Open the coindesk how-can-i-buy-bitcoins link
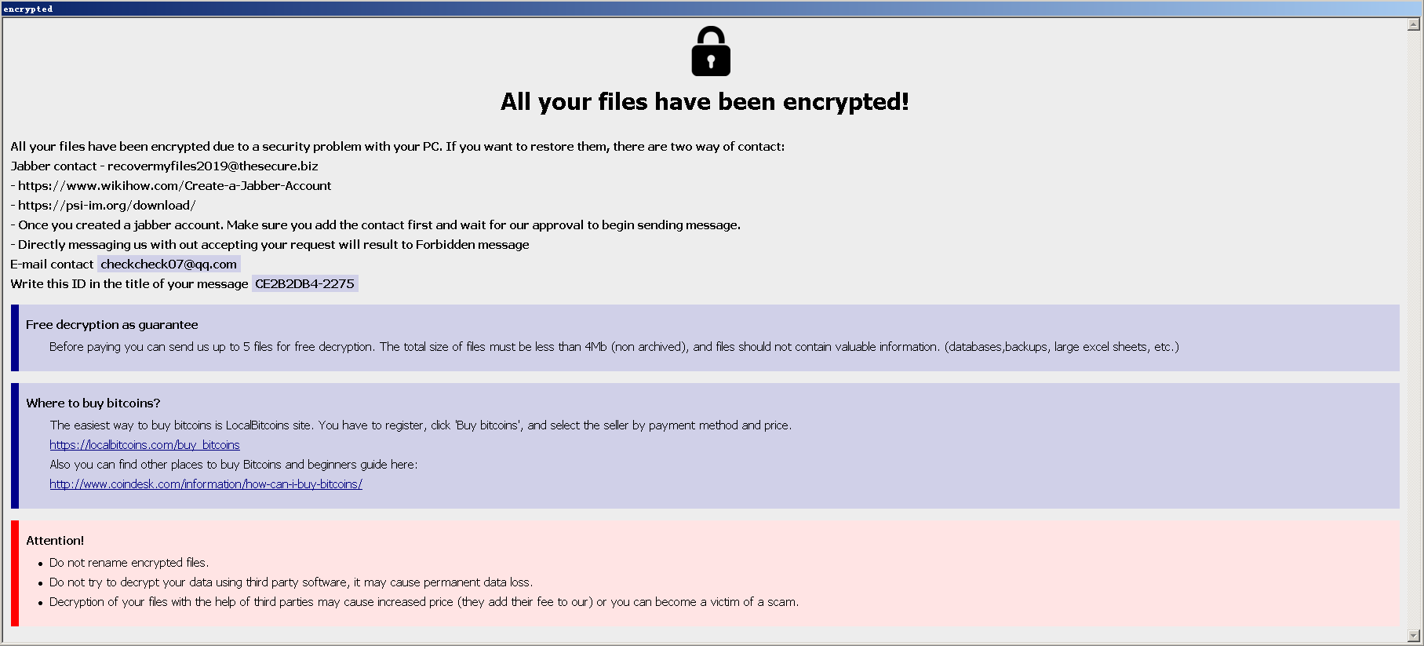 [x=206, y=484]
